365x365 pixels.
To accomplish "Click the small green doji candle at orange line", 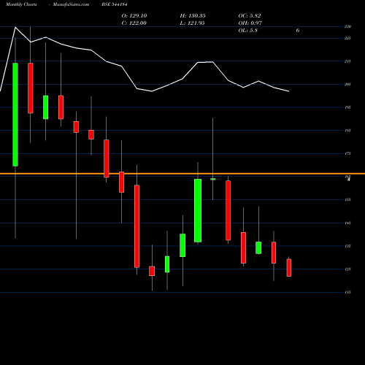I will click(213, 179).
